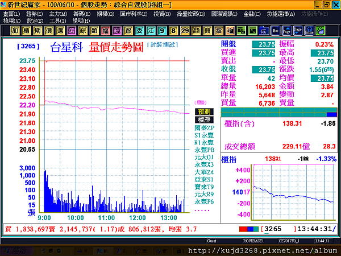This screenshot has height=256, width=341.
Task: Select warrant 亞東S1 in the list
Action: coord(204,180)
